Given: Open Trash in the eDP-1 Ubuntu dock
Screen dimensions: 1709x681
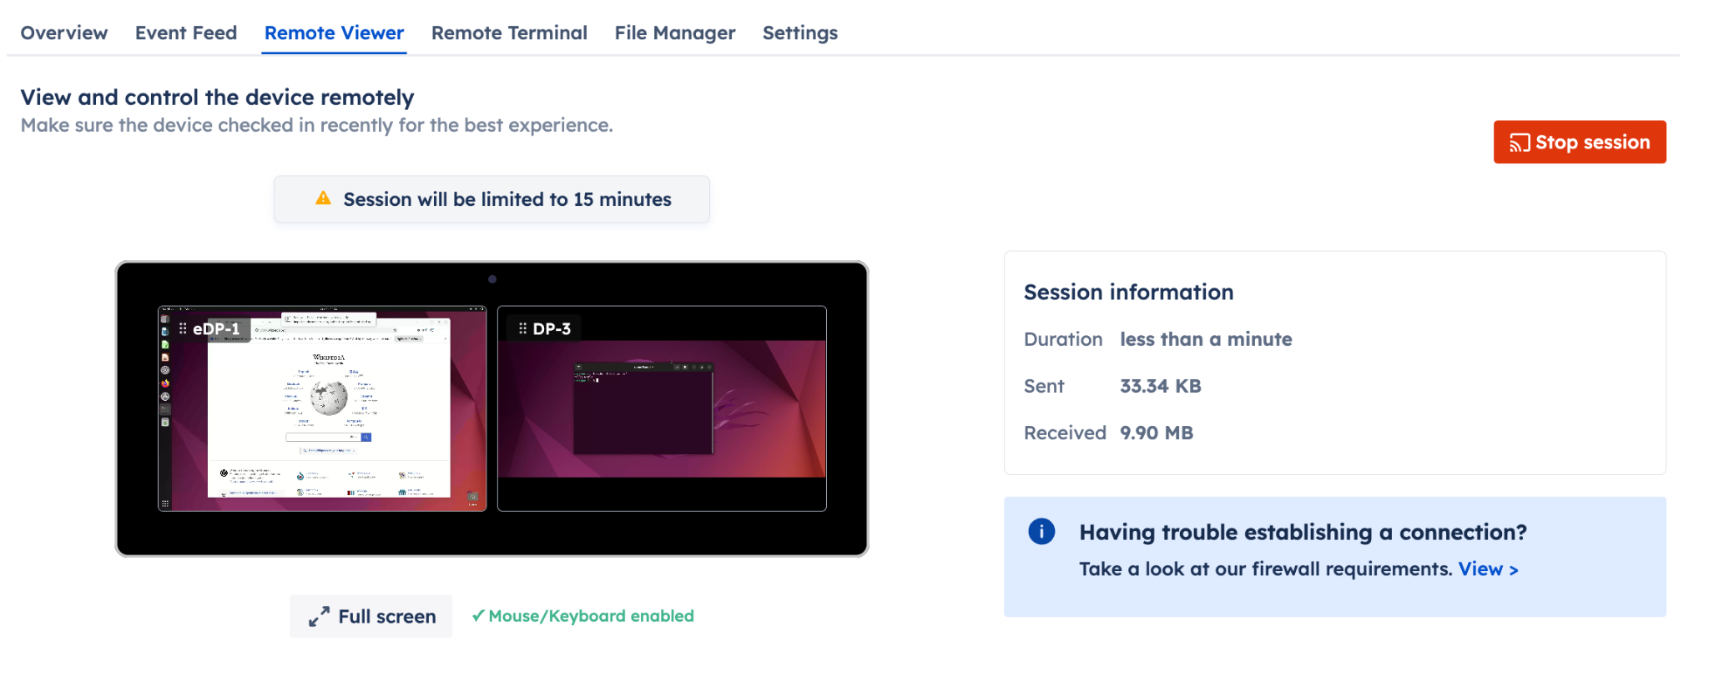Looking at the screenshot, I should [165, 423].
